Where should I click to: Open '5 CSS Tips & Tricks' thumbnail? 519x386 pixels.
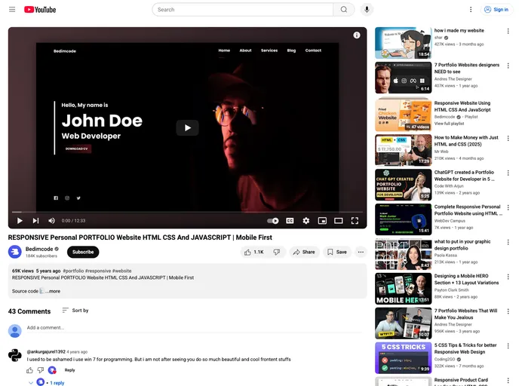pyautogui.click(x=403, y=357)
